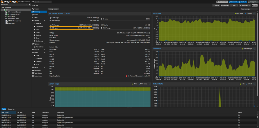
Task: Open the Network menu item
Action: click(x=39, y=23)
